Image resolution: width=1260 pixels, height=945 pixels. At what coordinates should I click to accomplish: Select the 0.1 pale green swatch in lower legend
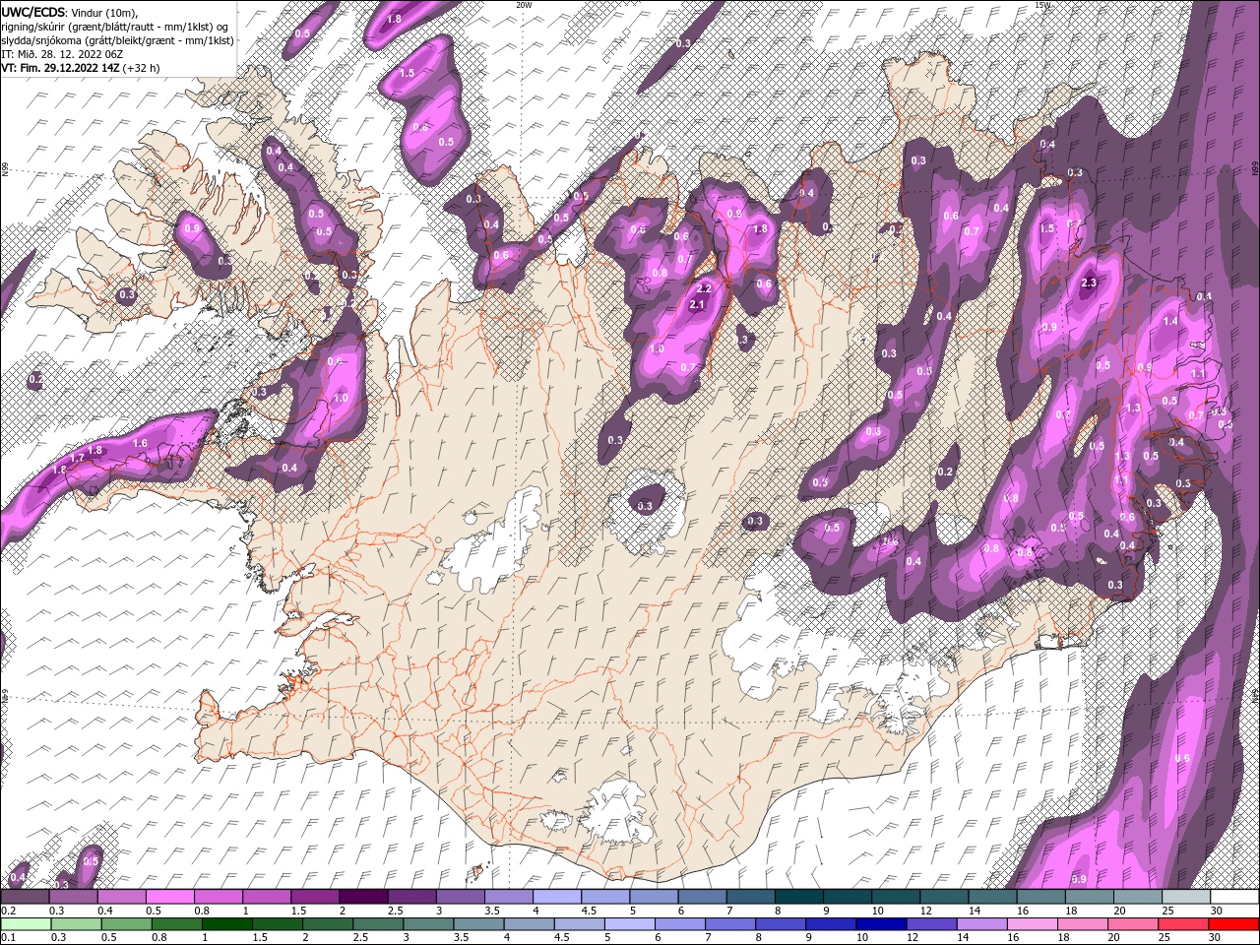(x=26, y=924)
